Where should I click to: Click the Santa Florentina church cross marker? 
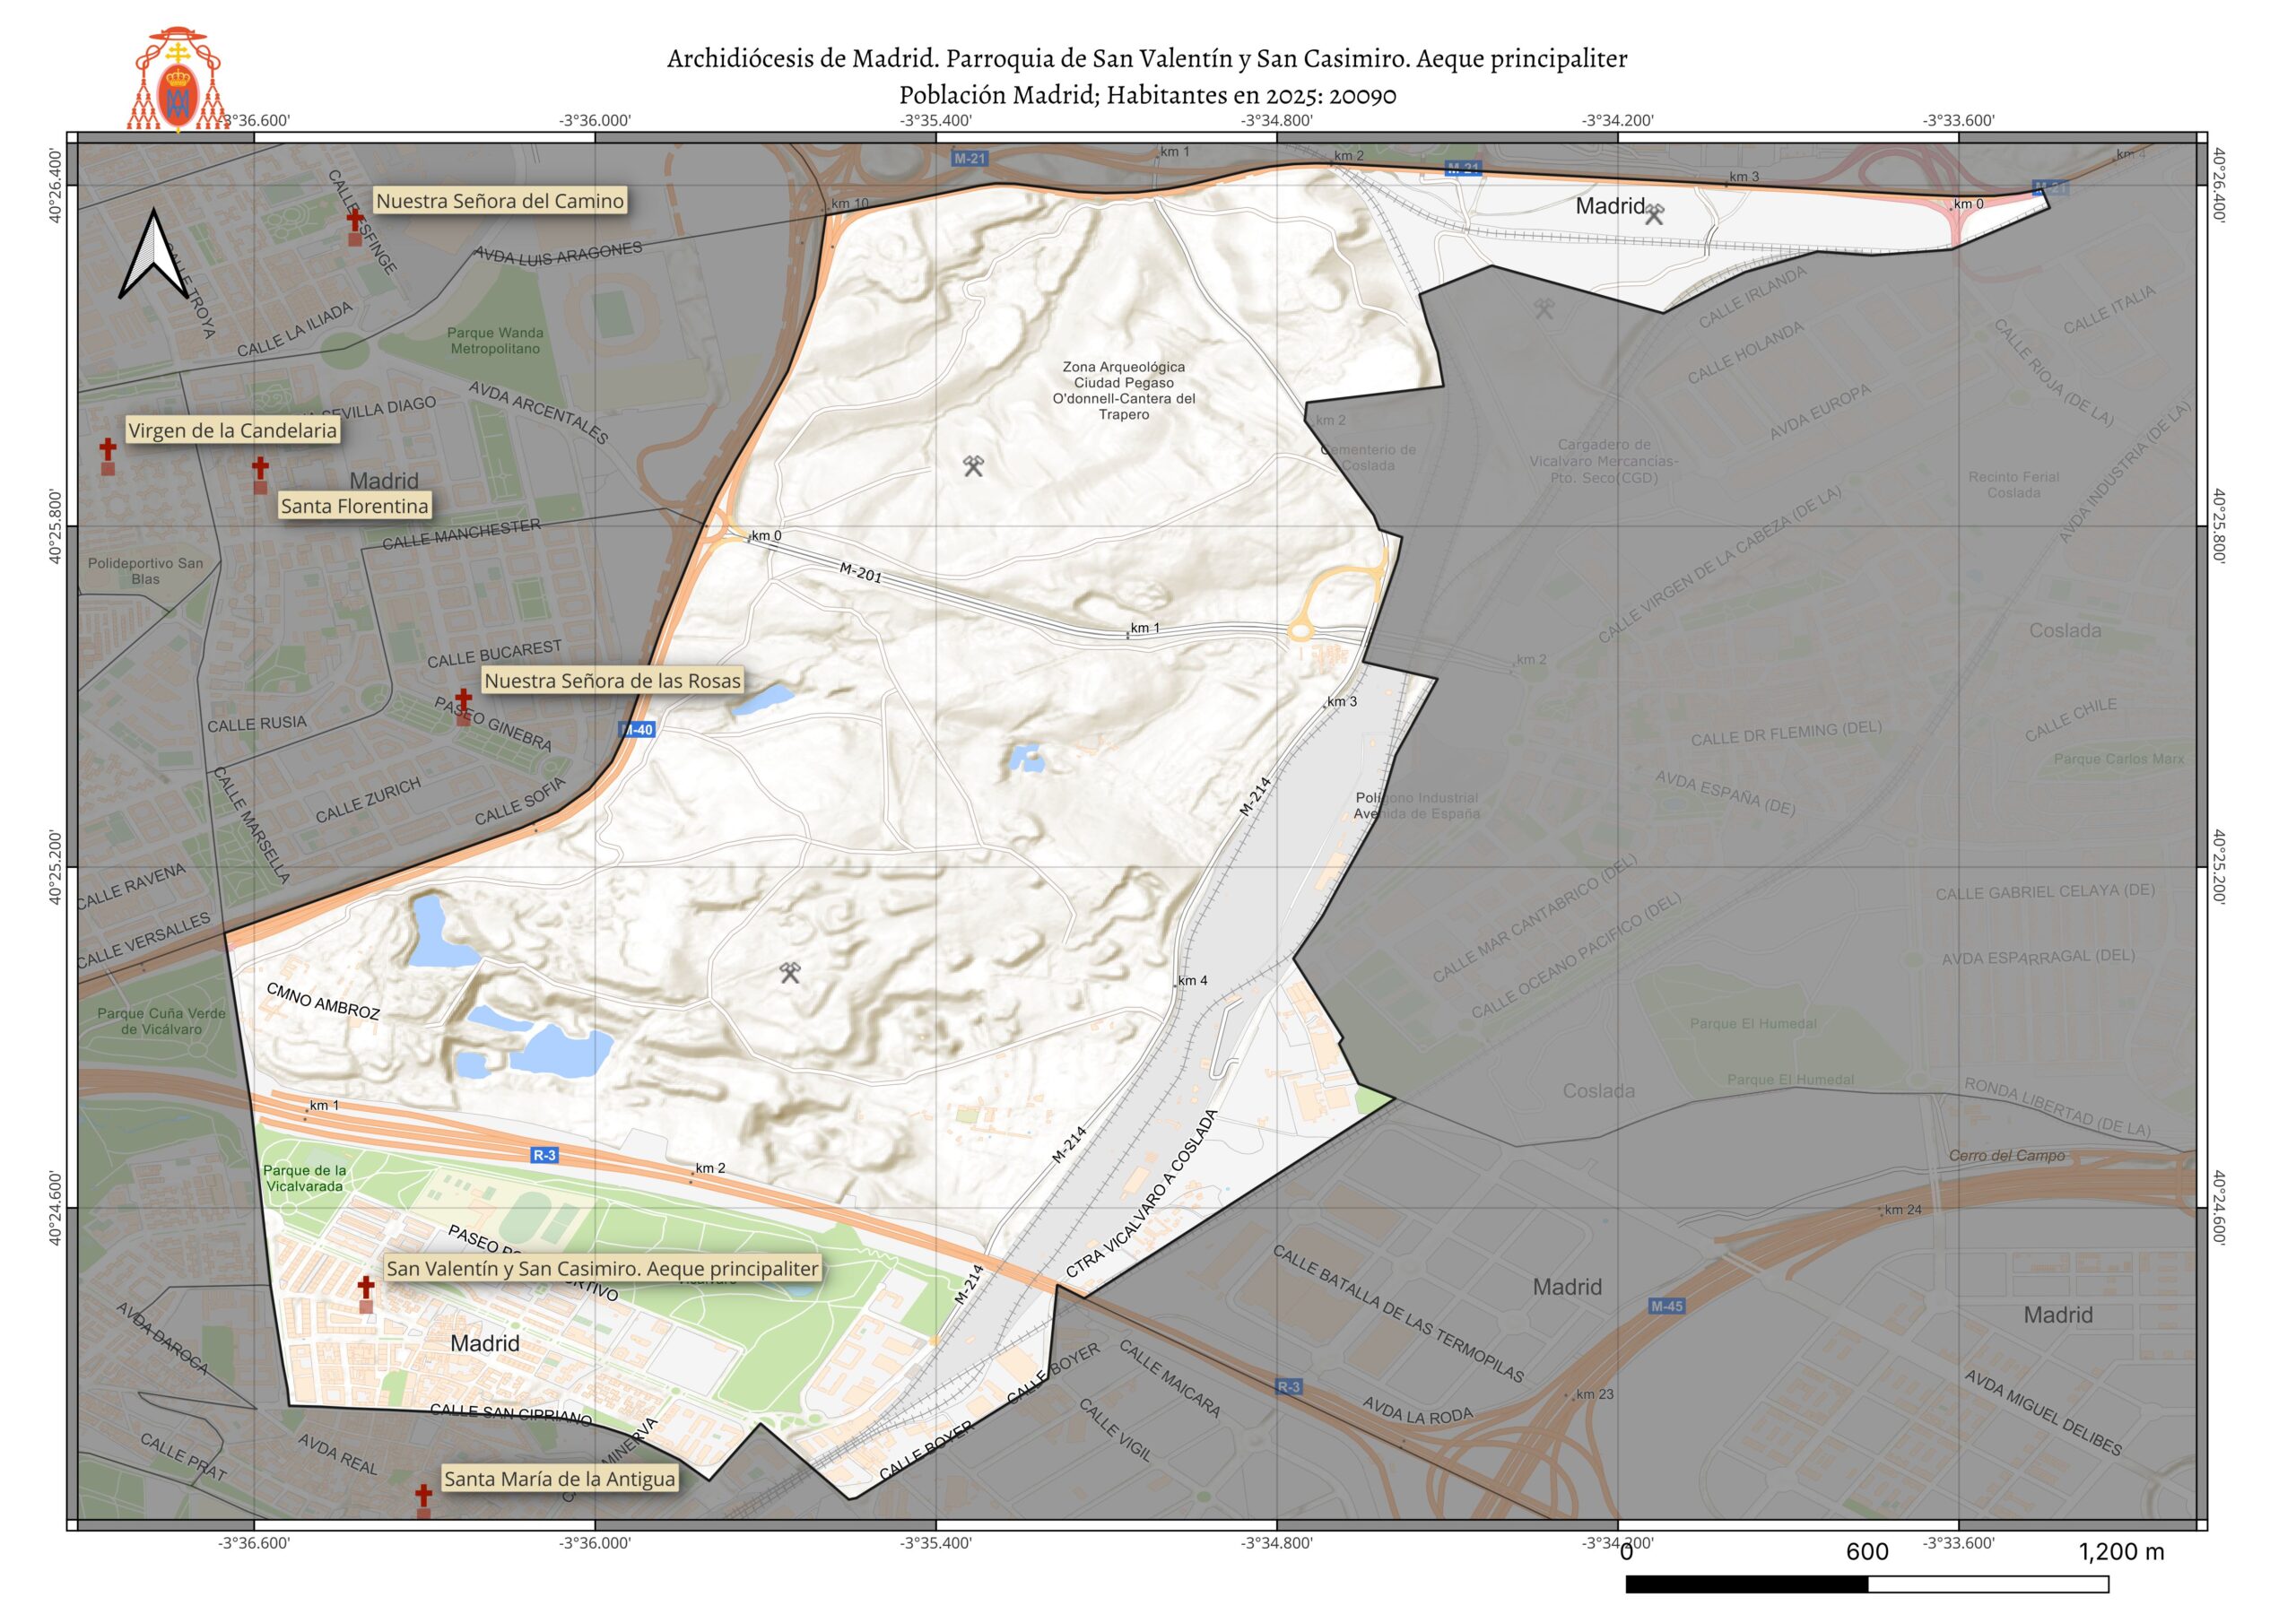pos(260,468)
